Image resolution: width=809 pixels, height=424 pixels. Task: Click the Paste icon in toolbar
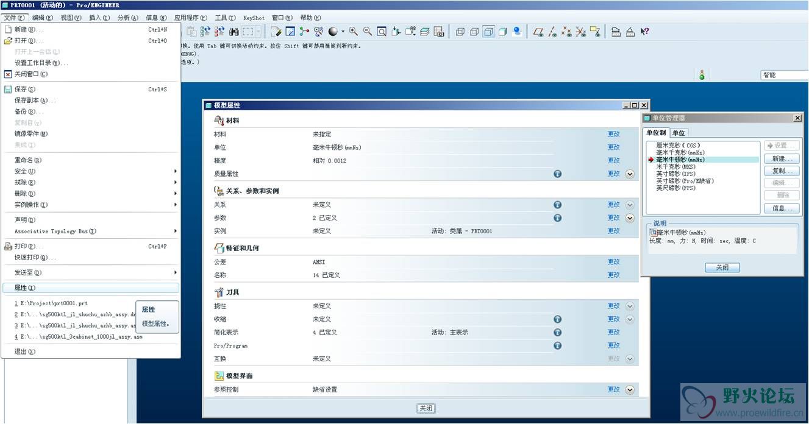(x=191, y=31)
